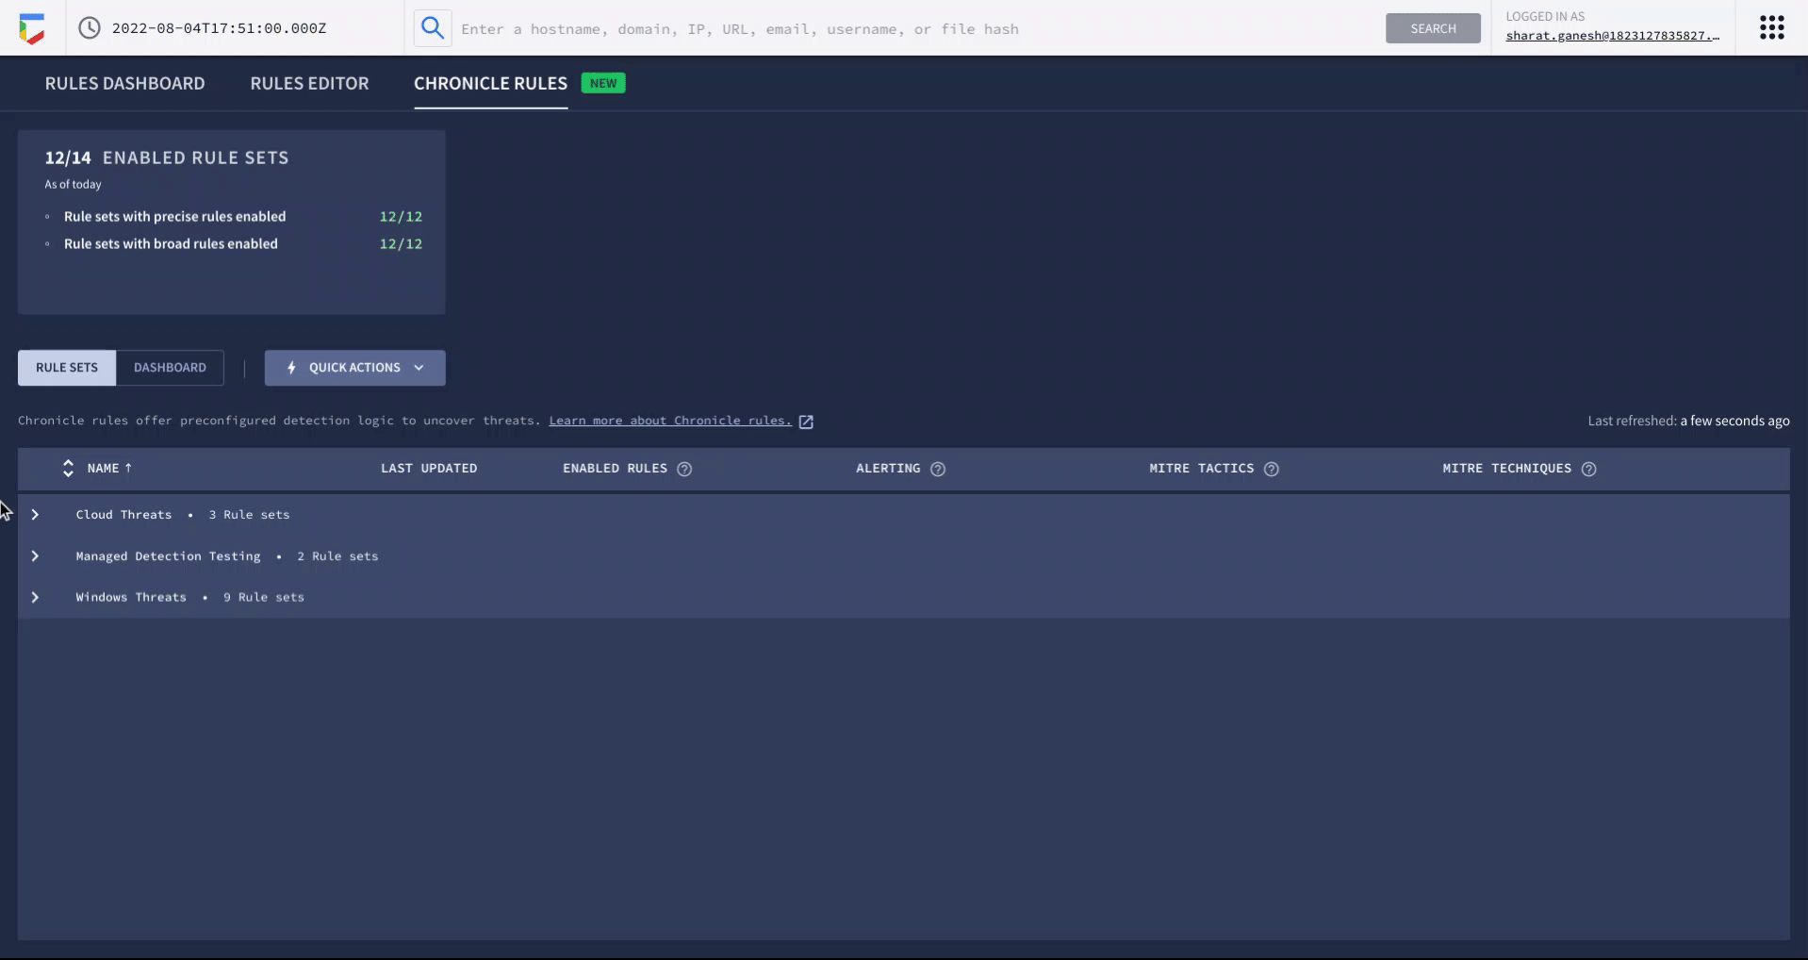Expand the Managed Detection Testing row
Screen dimensions: 1808x960
click(x=35, y=556)
